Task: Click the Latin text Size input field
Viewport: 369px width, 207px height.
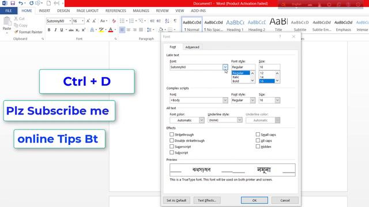Action: [269, 67]
